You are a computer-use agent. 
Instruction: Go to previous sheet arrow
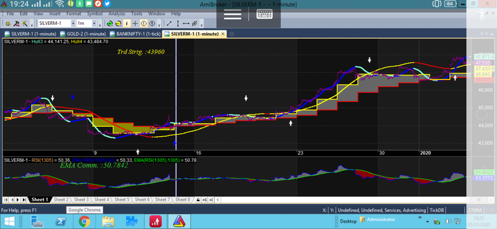[12, 200]
